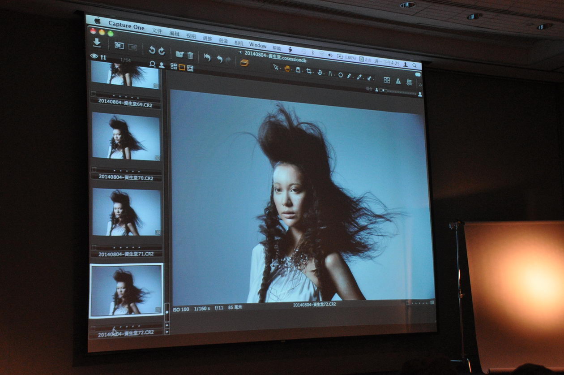Image resolution: width=564 pixels, height=375 pixels.
Task: Open the Window menu
Action: (258, 45)
